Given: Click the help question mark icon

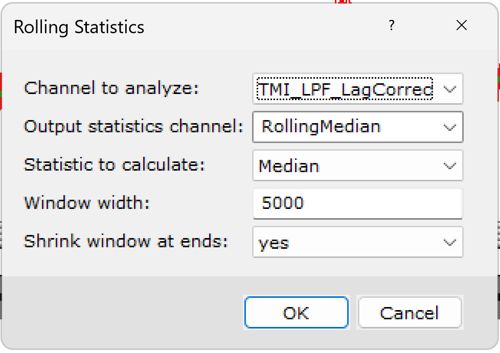Looking at the screenshot, I should 392,25.
